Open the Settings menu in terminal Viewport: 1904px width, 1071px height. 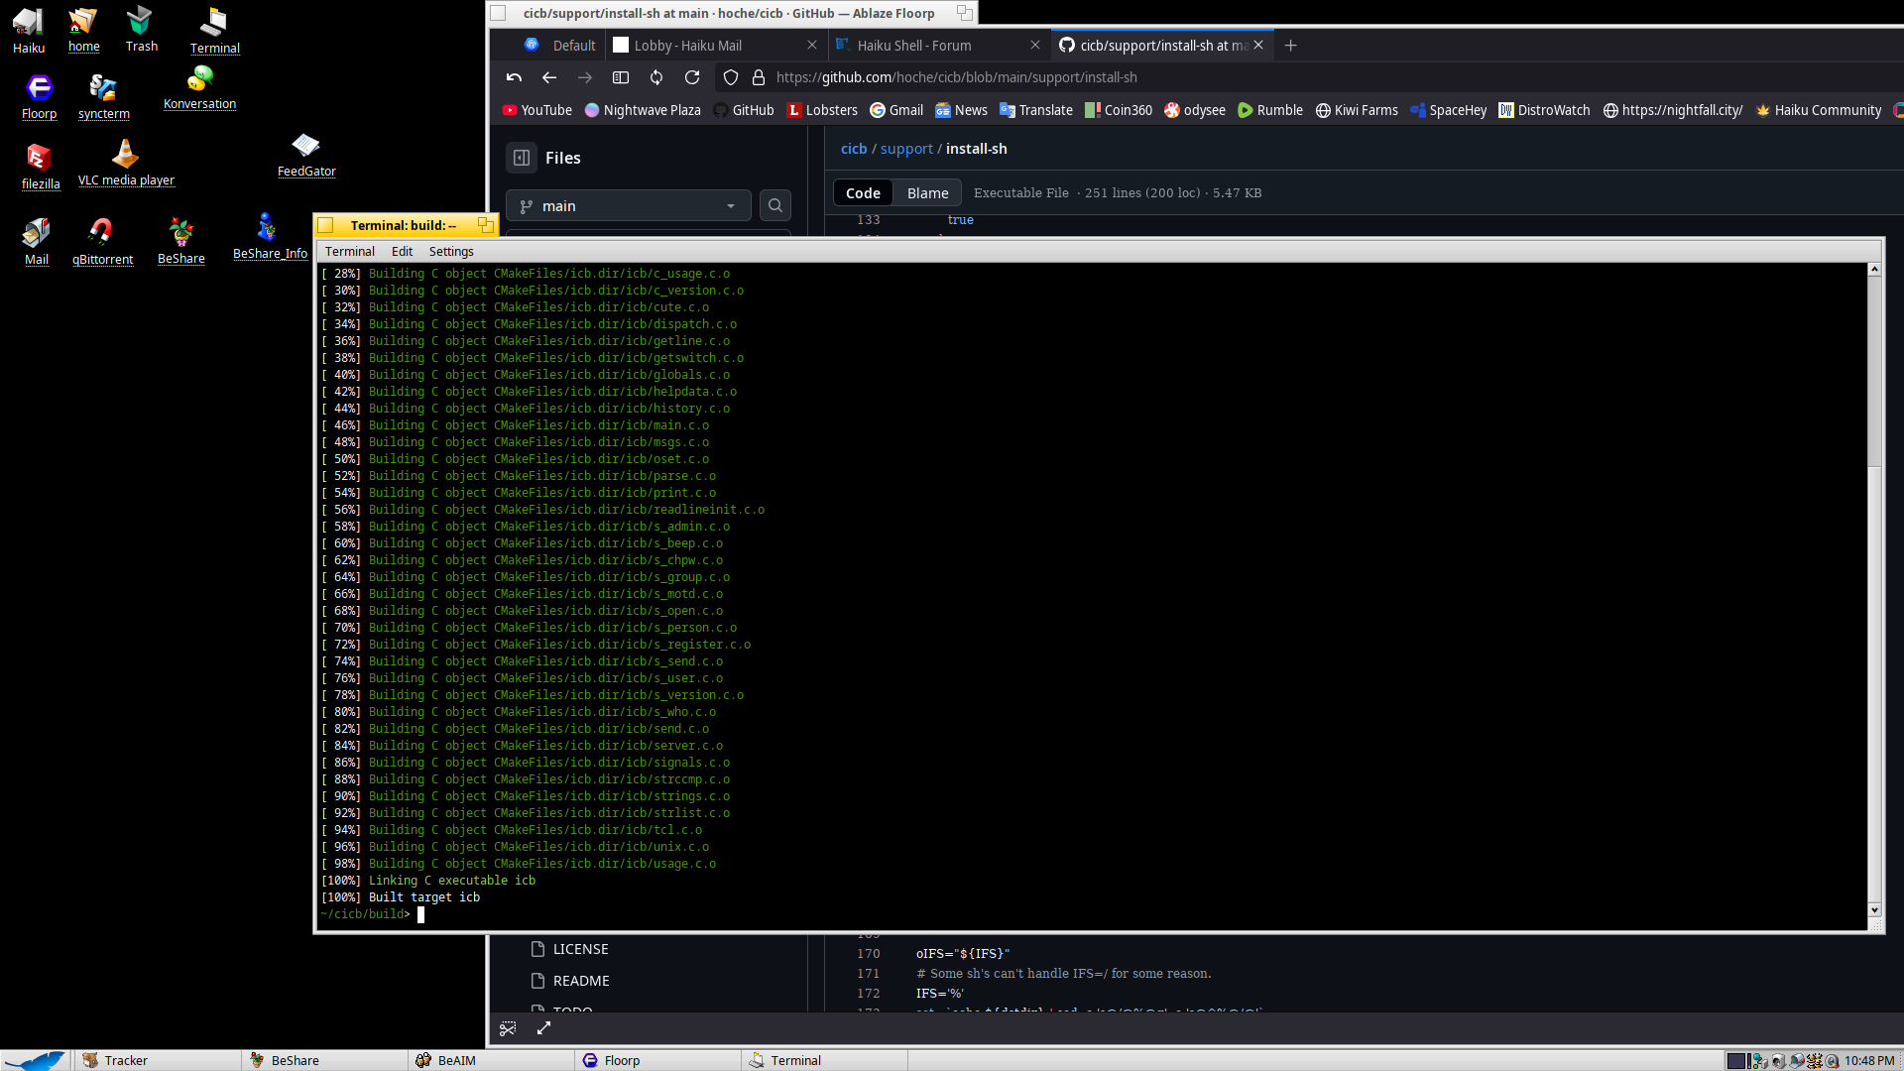tap(451, 251)
